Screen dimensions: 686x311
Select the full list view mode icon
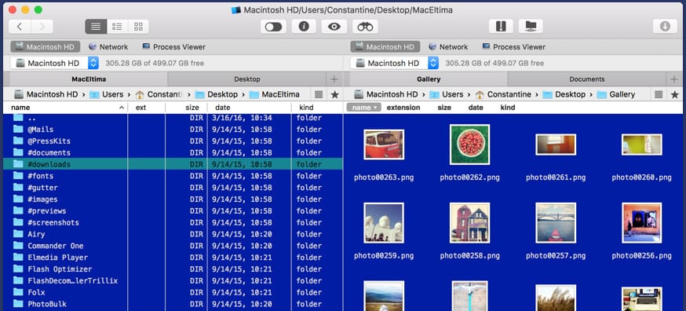[96, 27]
